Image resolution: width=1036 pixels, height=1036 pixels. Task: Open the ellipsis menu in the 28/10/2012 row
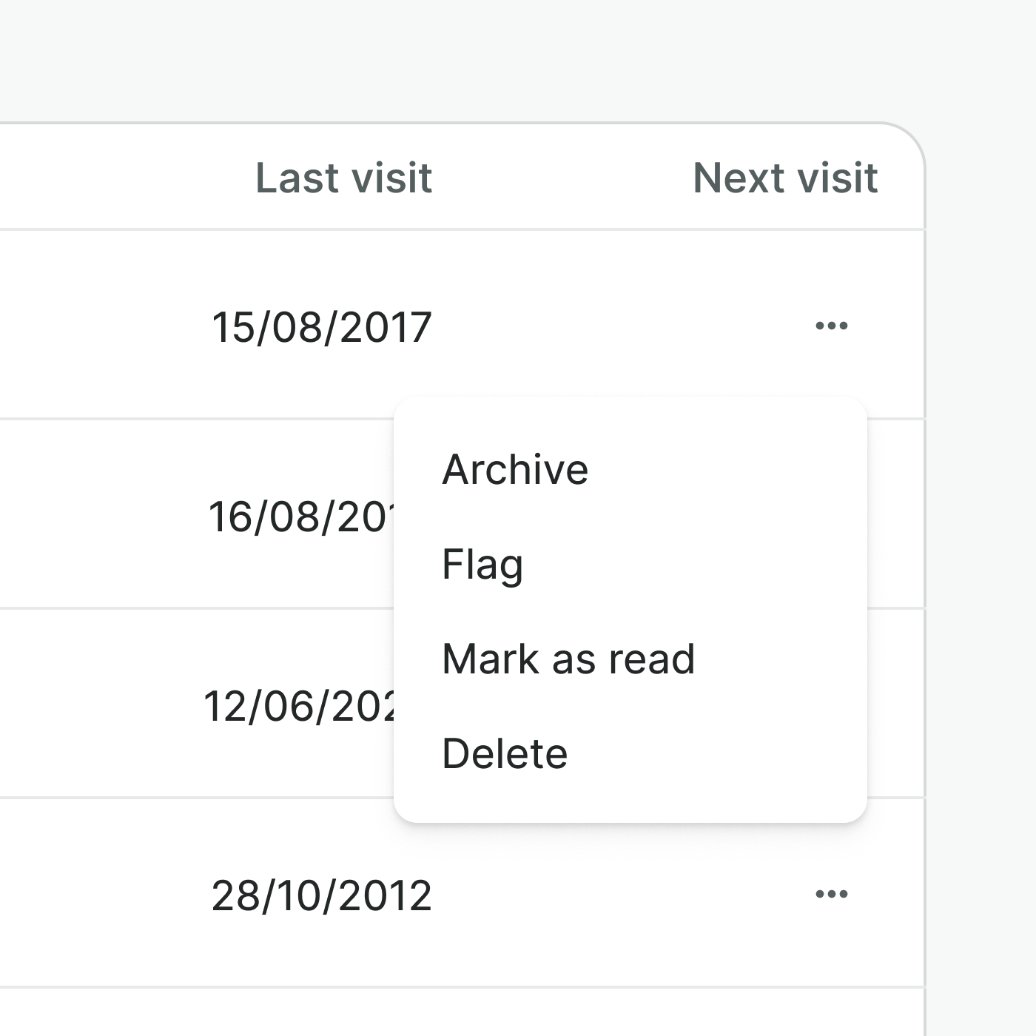click(x=831, y=894)
